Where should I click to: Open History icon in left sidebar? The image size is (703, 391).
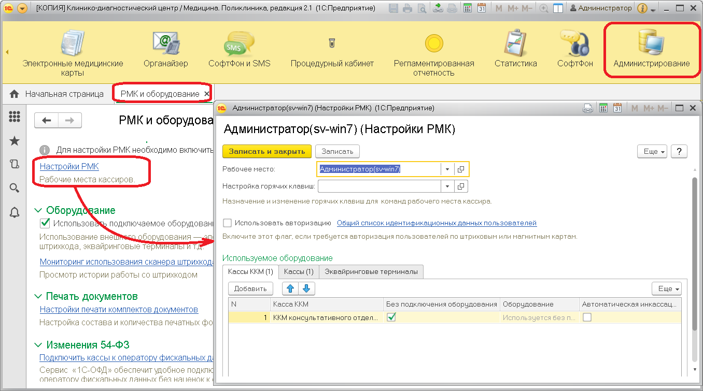coord(15,164)
